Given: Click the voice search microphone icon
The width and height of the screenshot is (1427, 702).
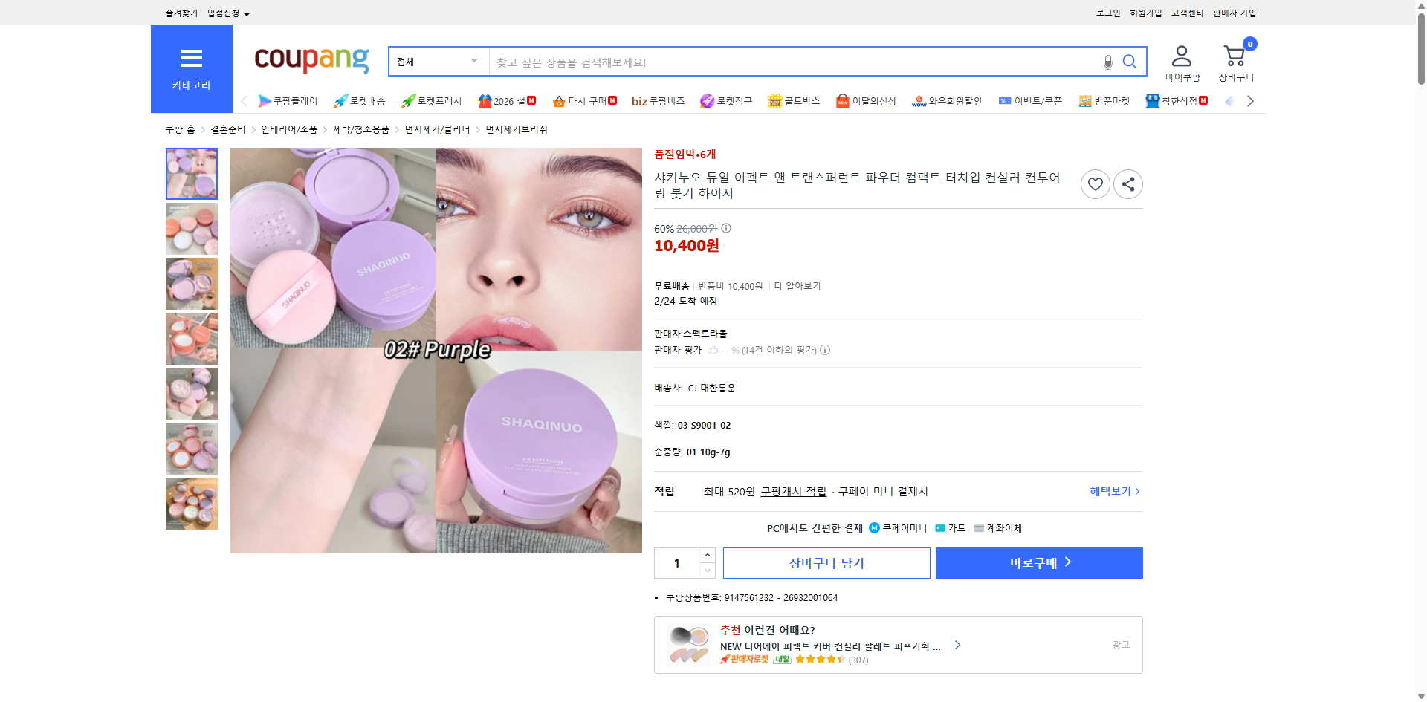Looking at the screenshot, I should (1107, 62).
